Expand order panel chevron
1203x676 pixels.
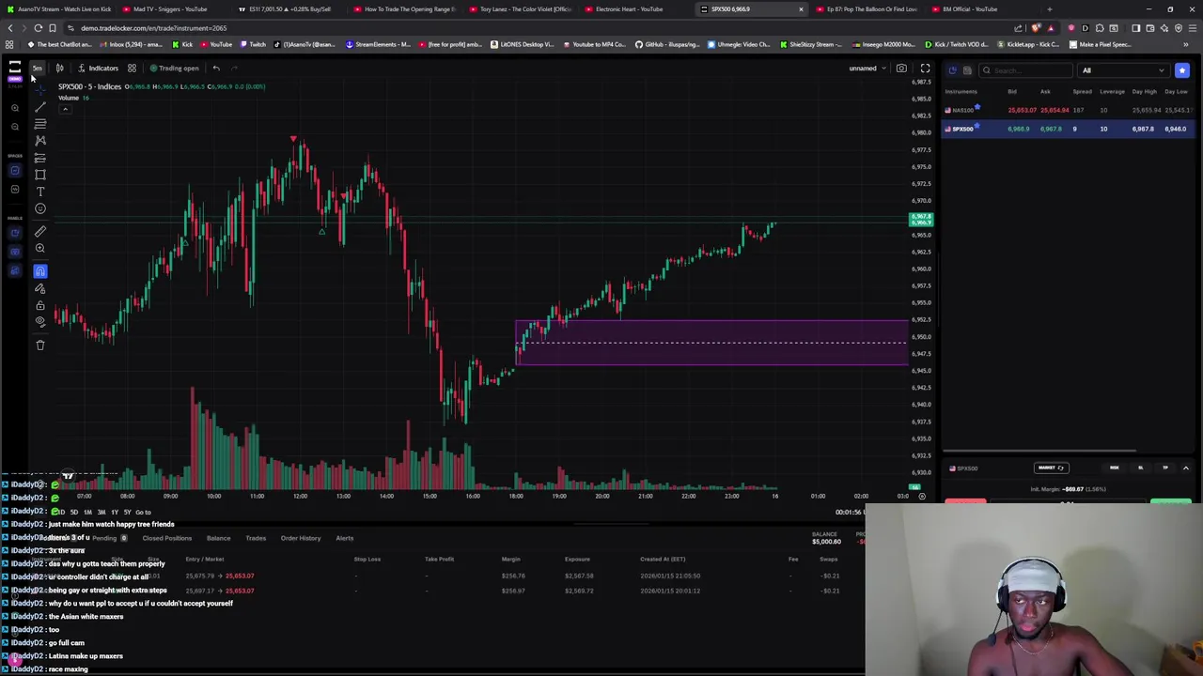[x=1185, y=468]
